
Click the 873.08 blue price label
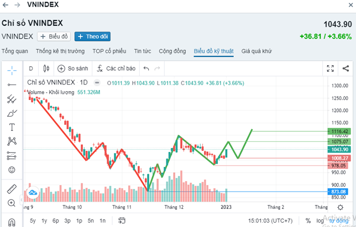(x=337, y=192)
